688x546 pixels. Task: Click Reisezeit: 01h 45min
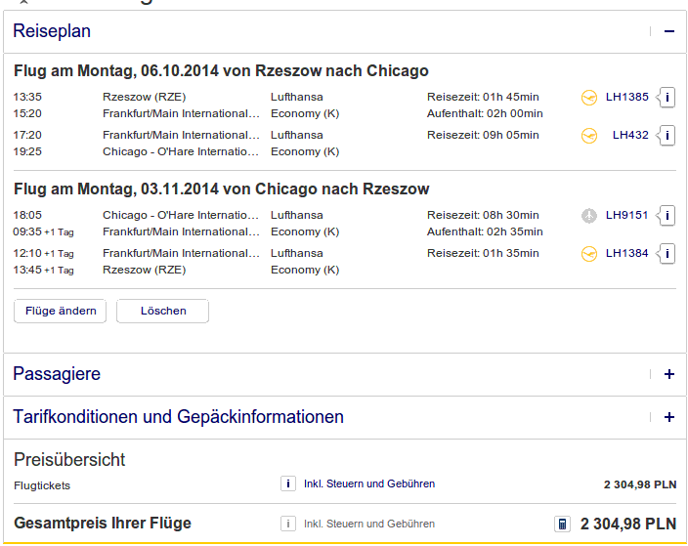pos(483,97)
